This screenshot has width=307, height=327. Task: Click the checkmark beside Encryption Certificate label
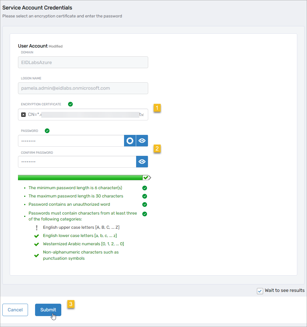tap(70, 104)
